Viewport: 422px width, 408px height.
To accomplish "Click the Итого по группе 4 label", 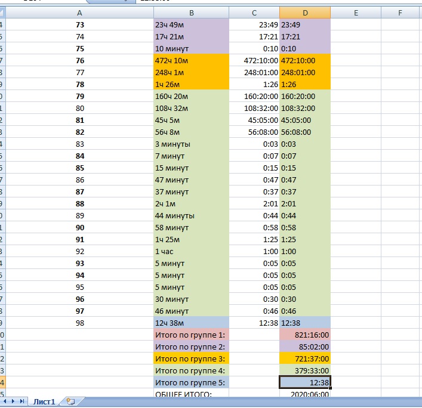I will pyautogui.click(x=192, y=370).
